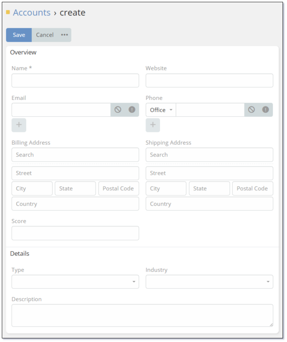Click the Shipping Address Street field
Screen dimensions: 287x342
(x=209, y=173)
